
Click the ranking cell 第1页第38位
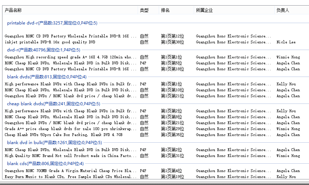coord(172,42)
